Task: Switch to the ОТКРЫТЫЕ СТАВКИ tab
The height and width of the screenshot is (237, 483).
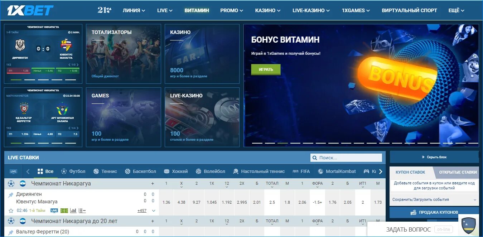Action: tap(458, 172)
